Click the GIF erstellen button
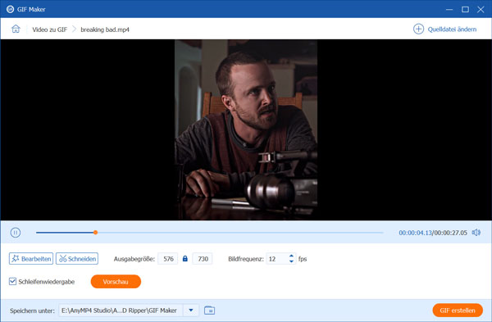This screenshot has height=322, width=492. 458,311
